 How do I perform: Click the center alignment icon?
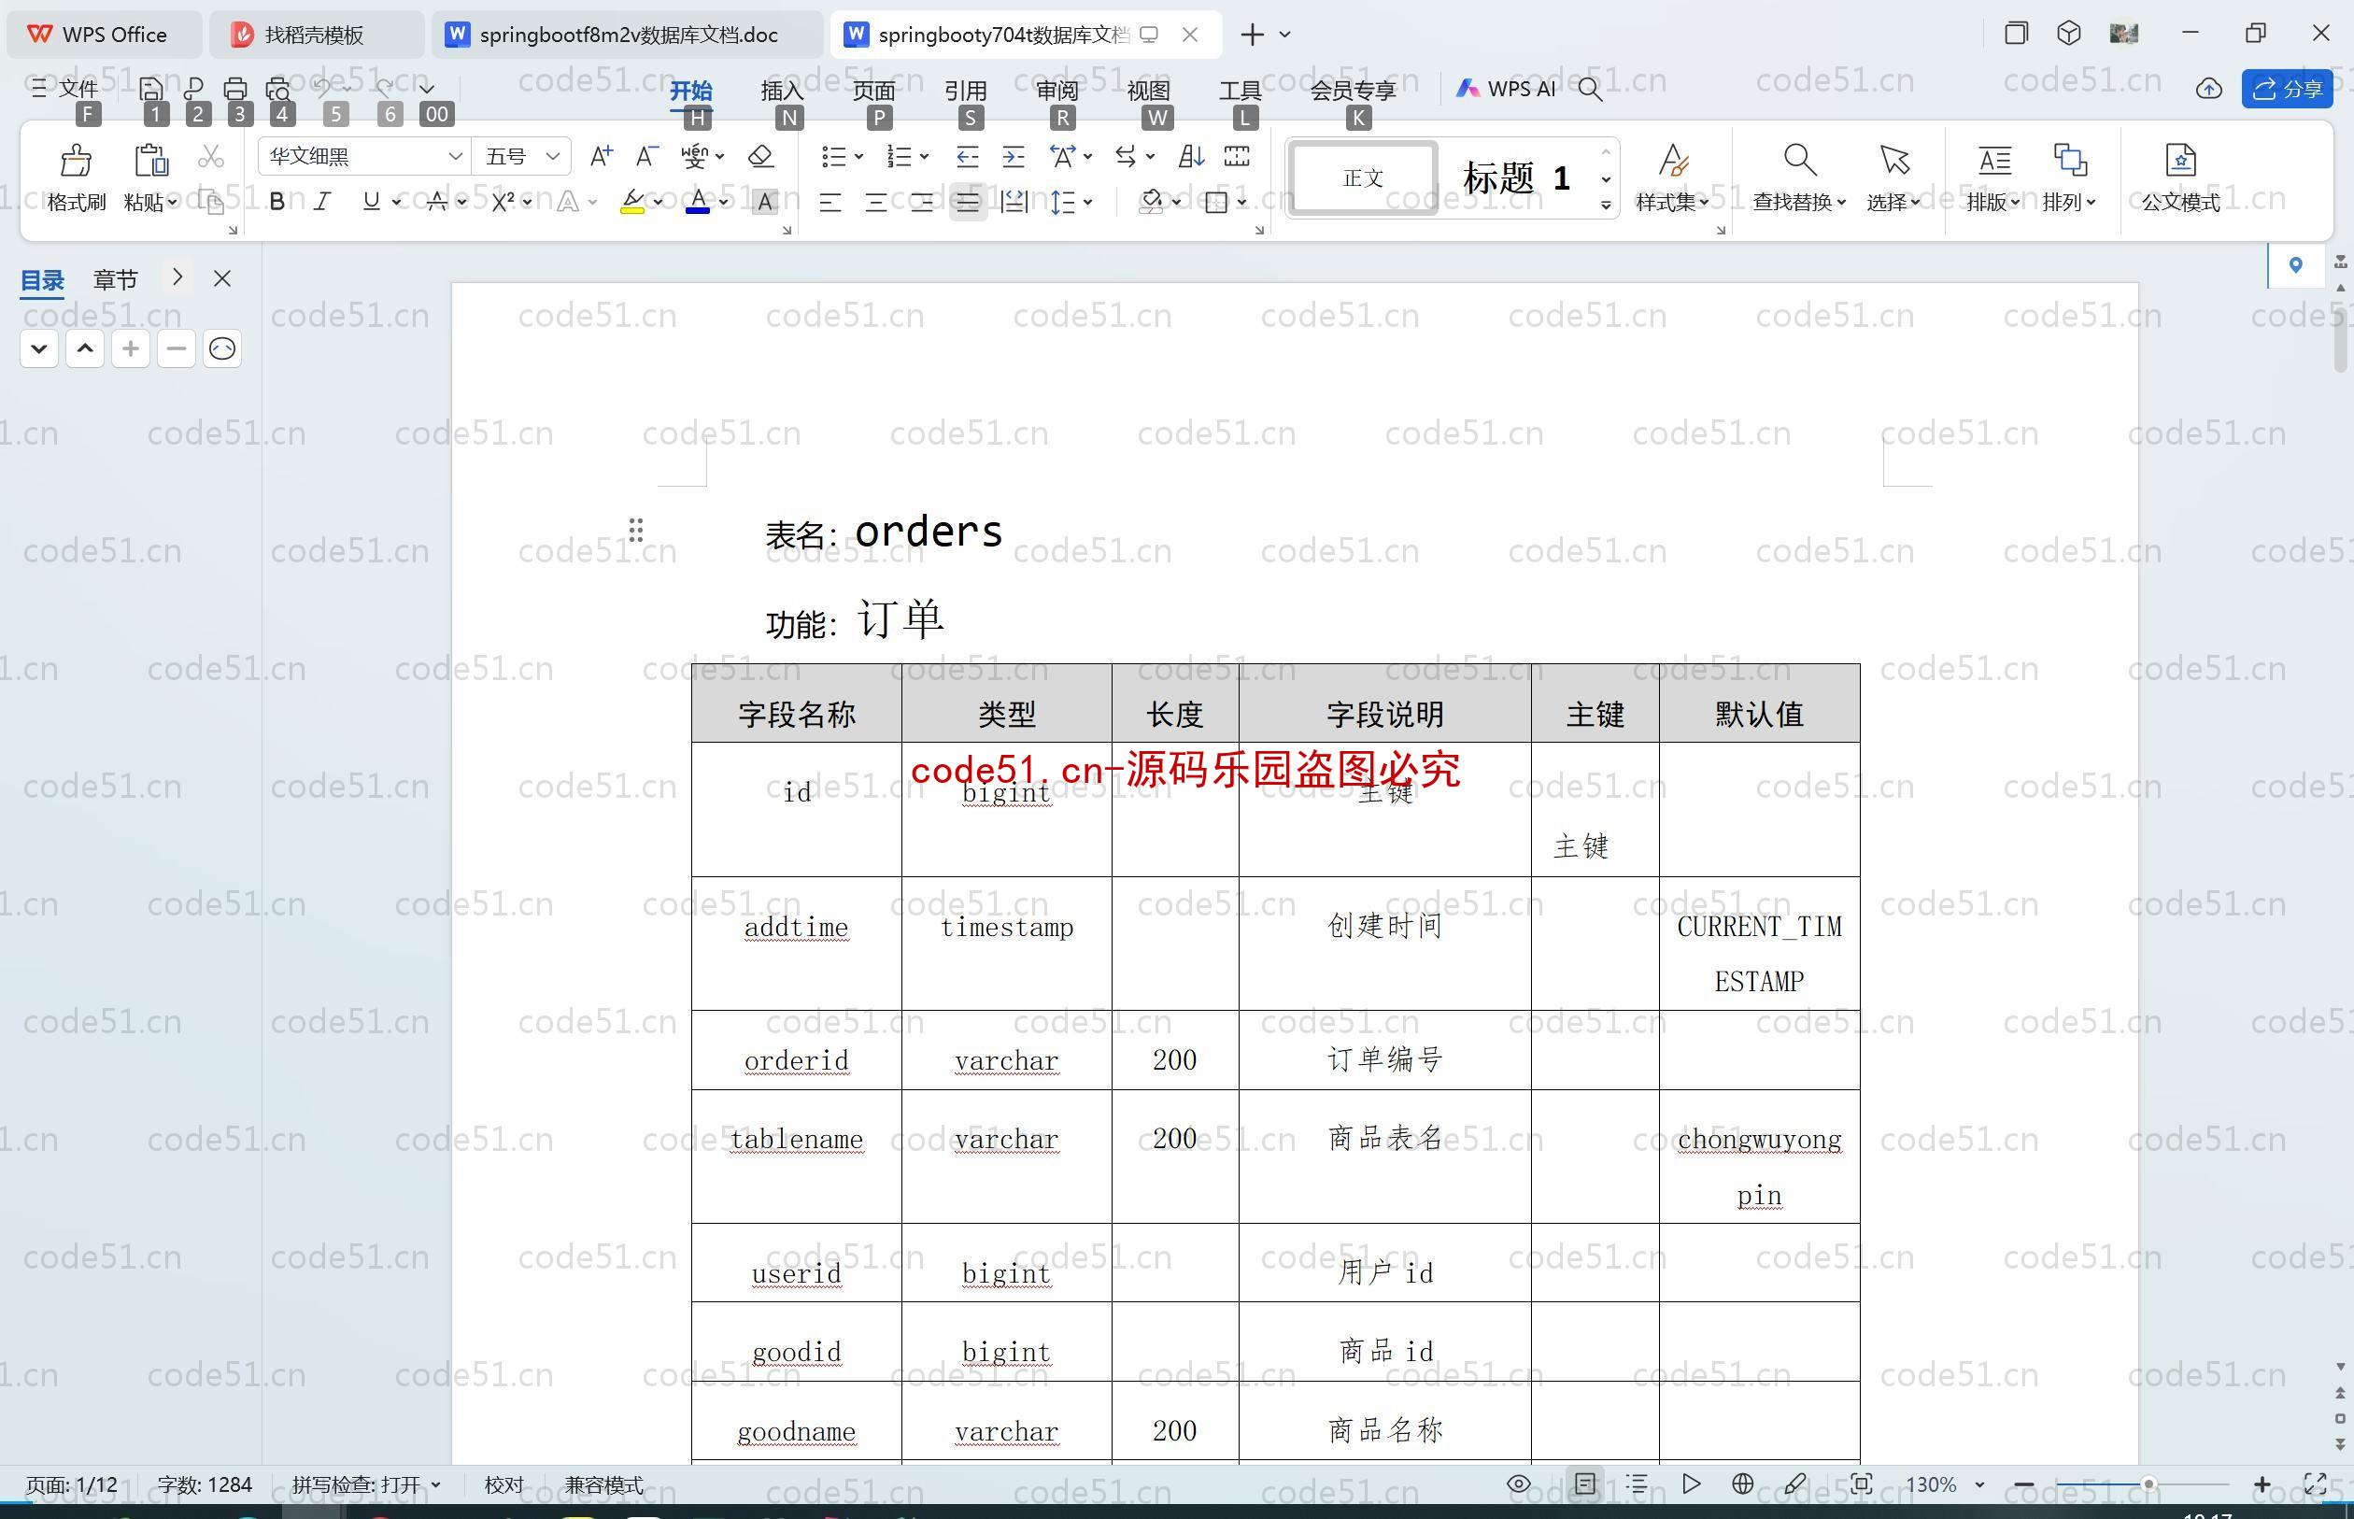(x=875, y=202)
